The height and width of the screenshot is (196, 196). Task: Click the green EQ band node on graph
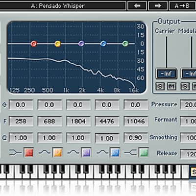coord(125,44)
